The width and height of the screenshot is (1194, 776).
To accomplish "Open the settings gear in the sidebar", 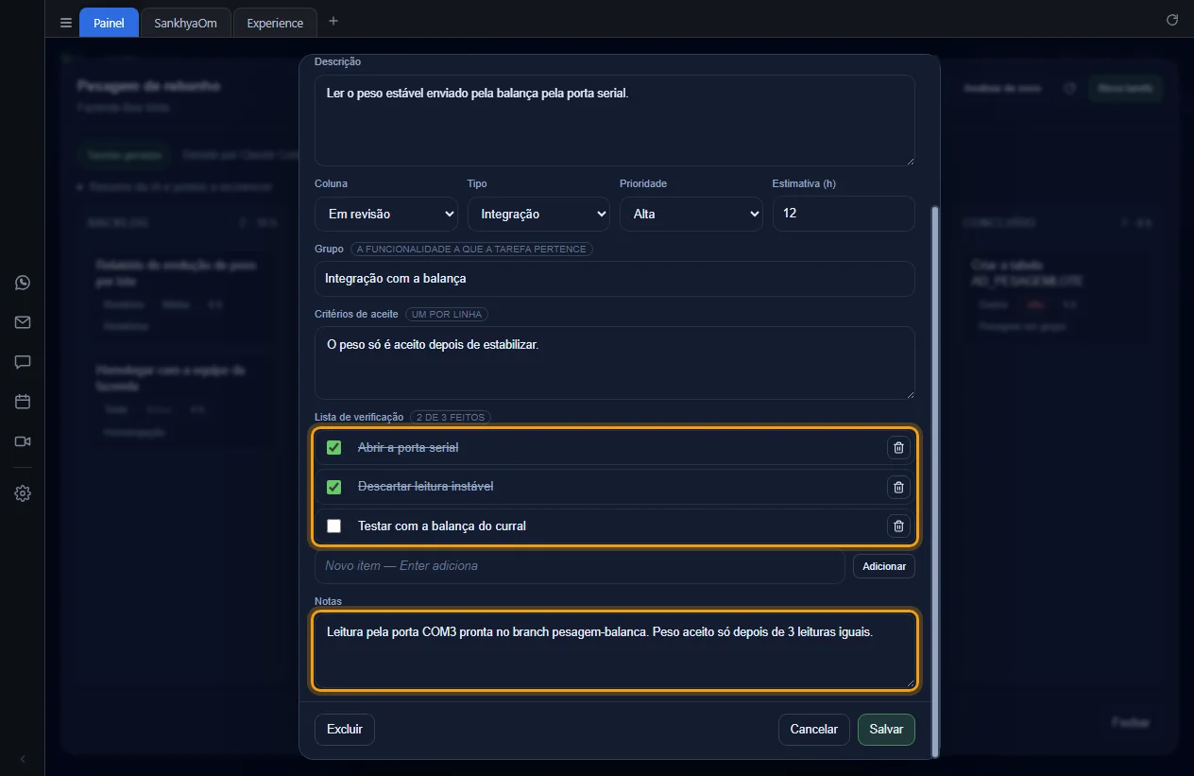I will point(23,493).
